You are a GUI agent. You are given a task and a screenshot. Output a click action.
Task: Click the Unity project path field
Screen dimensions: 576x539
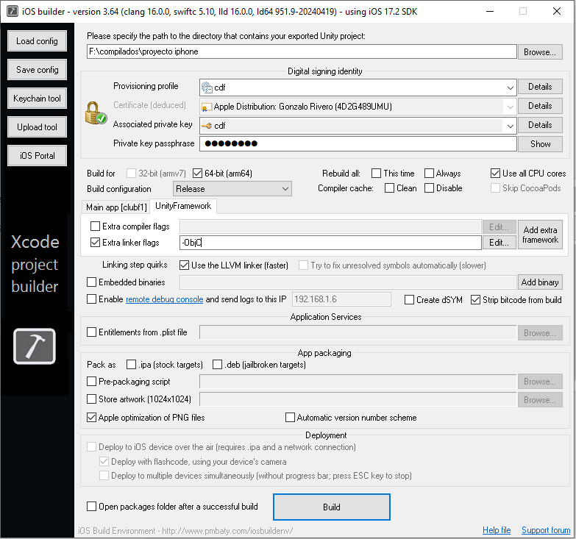[x=302, y=51]
